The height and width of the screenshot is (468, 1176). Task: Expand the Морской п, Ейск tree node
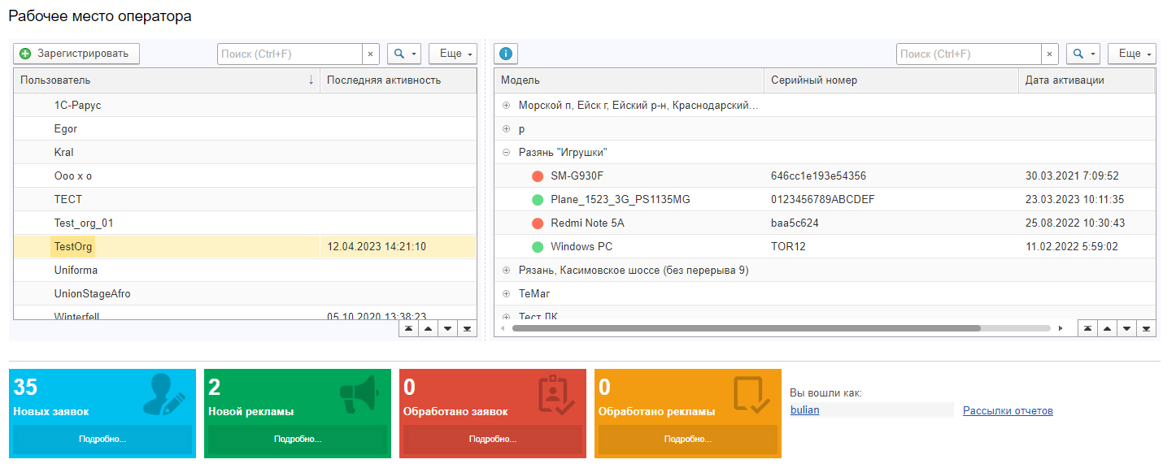(506, 105)
